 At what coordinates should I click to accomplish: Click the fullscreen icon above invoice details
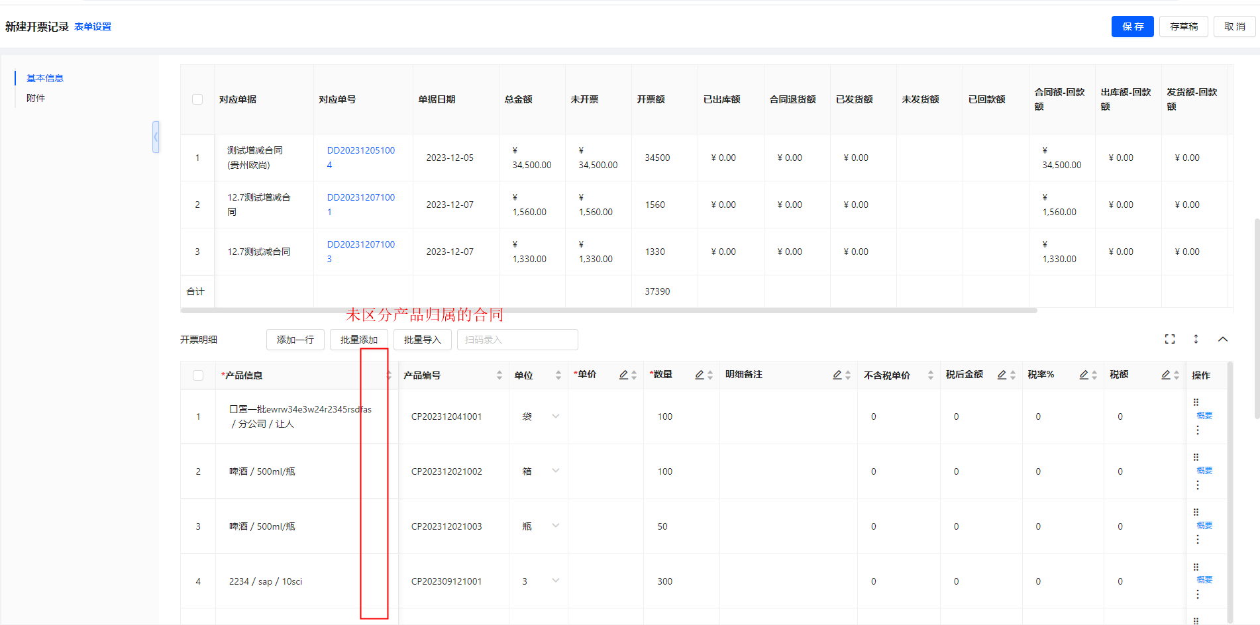pyautogui.click(x=1170, y=339)
